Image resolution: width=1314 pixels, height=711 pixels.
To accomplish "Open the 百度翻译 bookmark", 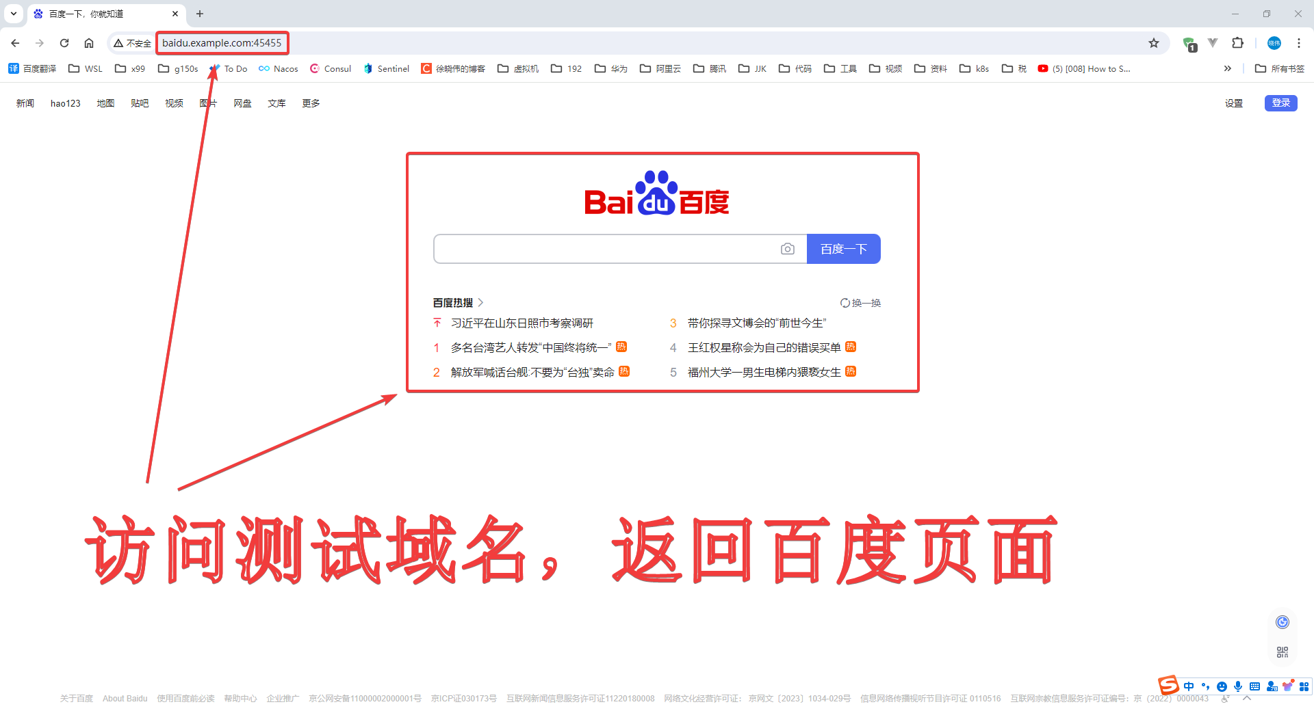I will (32, 68).
